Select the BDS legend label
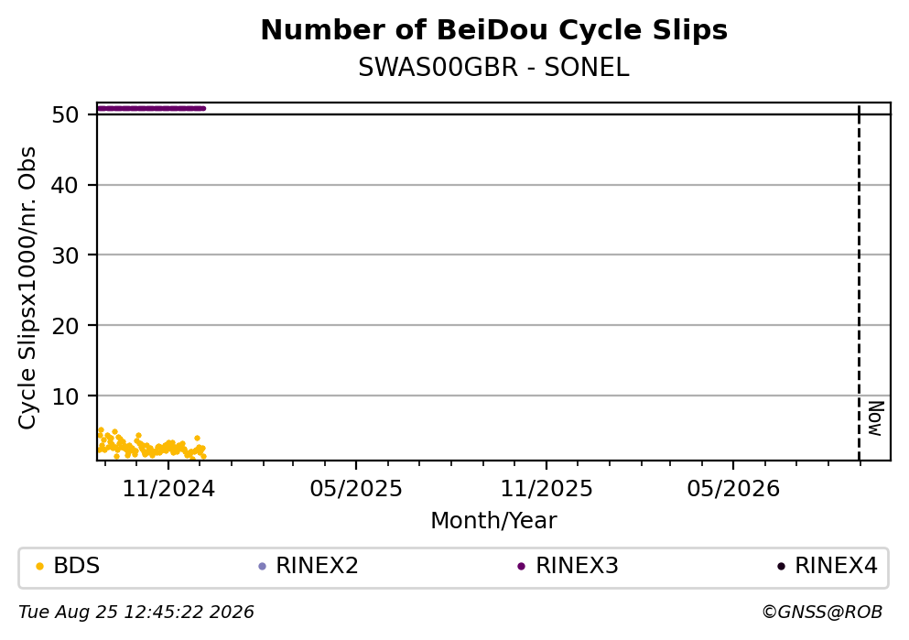909x640 pixels. coord(77,566)
